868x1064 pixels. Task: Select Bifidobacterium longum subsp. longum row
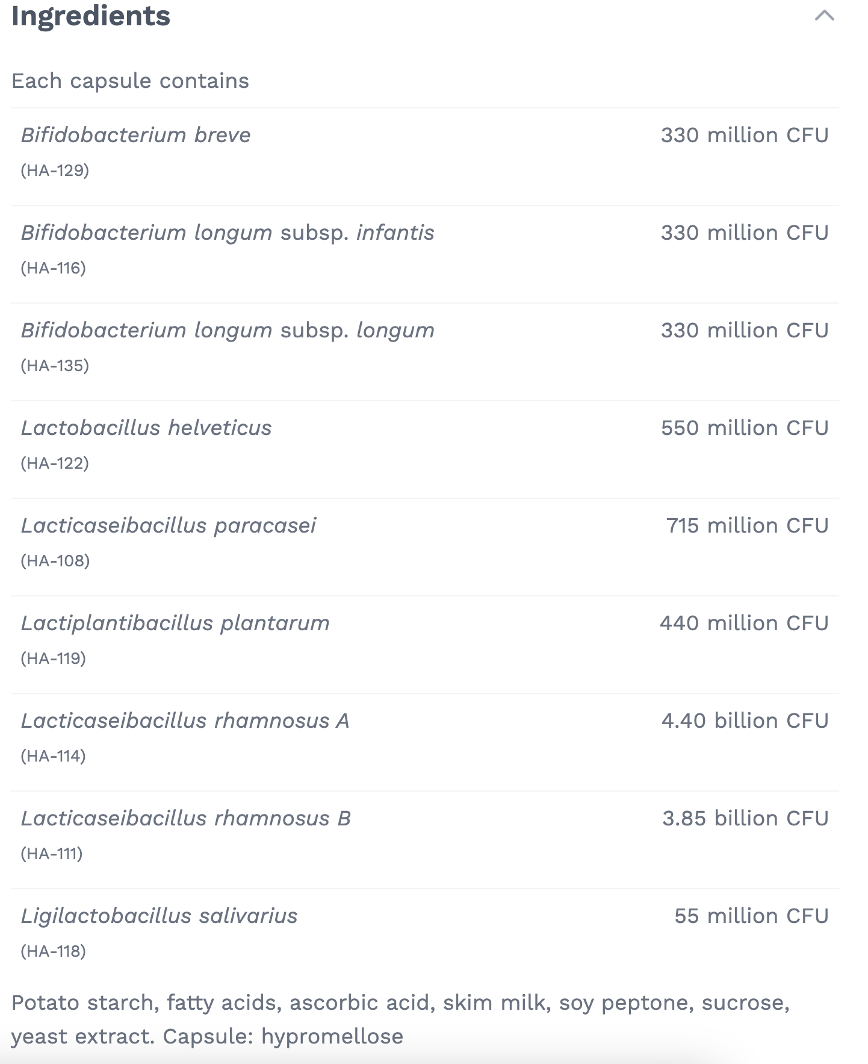tap(228, 330)
